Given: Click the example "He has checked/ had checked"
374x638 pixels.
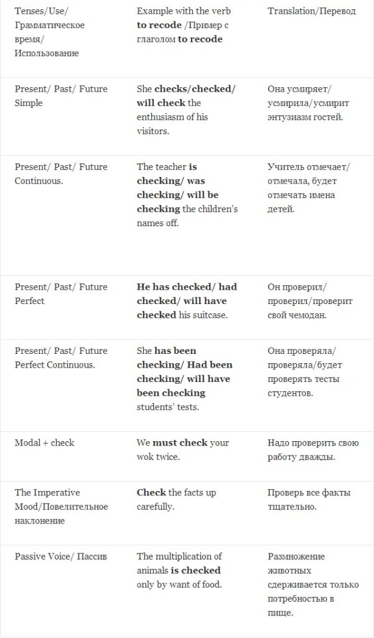Looking at the screenshot, I should click(x=187, y=301).
